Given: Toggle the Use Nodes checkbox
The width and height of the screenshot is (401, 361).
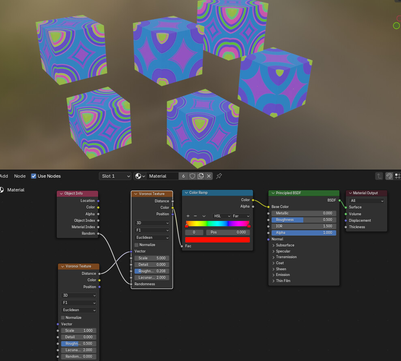Looking at the screenshot, I should coord(34,176).
